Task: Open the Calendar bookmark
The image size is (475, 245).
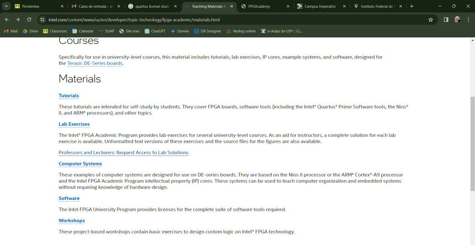Action: [x=83, y=31]
